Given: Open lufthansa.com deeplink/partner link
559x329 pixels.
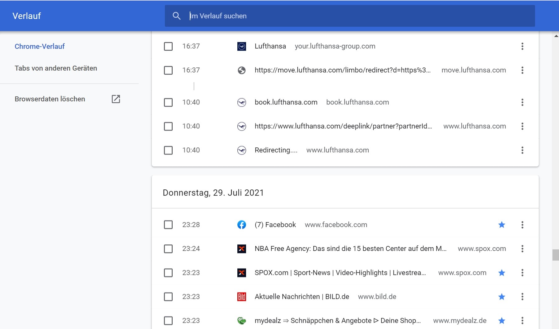Looking at the screenshot, I should [343, 126].
